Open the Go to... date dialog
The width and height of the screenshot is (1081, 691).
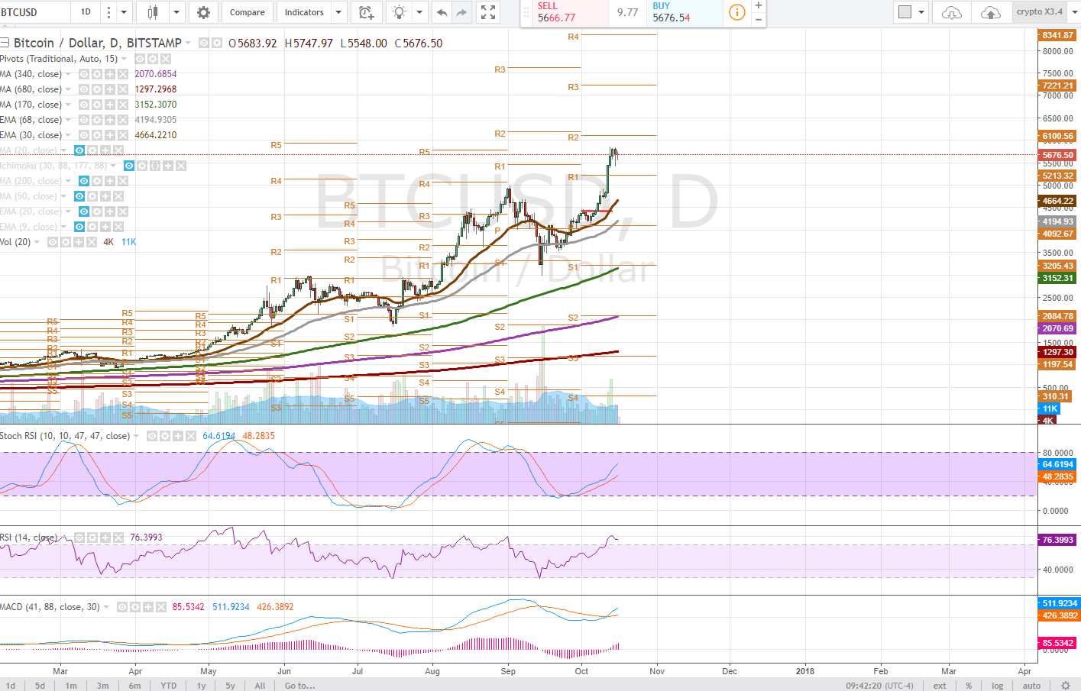click(299, 686)
